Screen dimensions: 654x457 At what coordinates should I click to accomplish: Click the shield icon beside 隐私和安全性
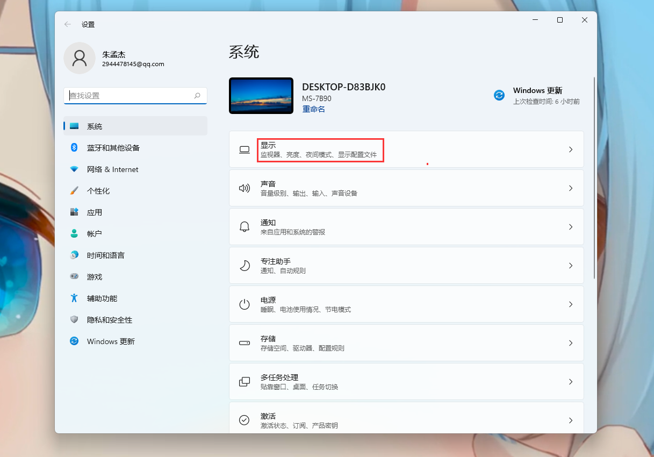74,320
